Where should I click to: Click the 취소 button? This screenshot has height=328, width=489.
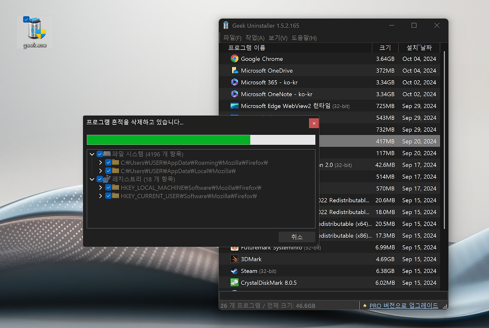click(x=297, y=237)
